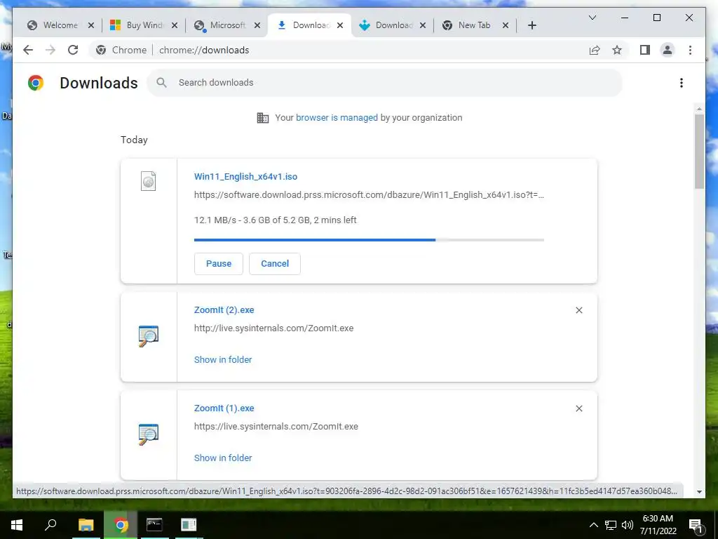Screen dimensions: 718x539
Task: Click the search magnifier in downloads search
Action: pos(161,83)
